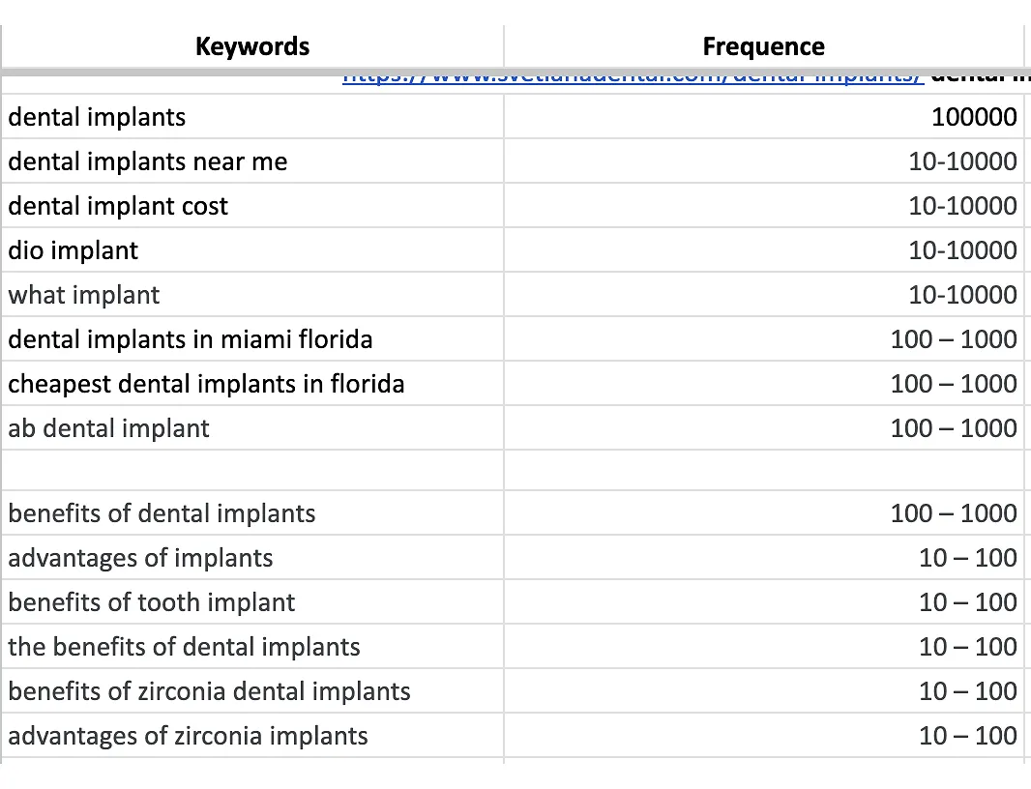Select the cell containing 100000

(973, 117)
